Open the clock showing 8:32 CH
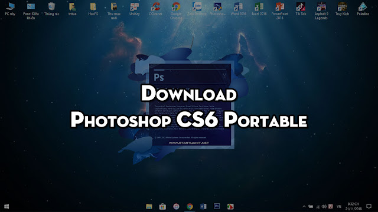Image resolution: width=378 pixels, height=212 pixels. pos(353,207)
